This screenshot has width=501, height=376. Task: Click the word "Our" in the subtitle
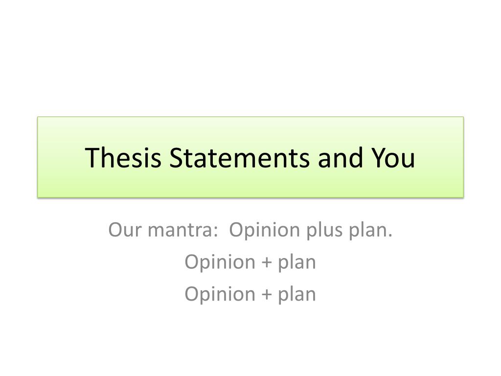pyautogui.click(x=125, y=230)
